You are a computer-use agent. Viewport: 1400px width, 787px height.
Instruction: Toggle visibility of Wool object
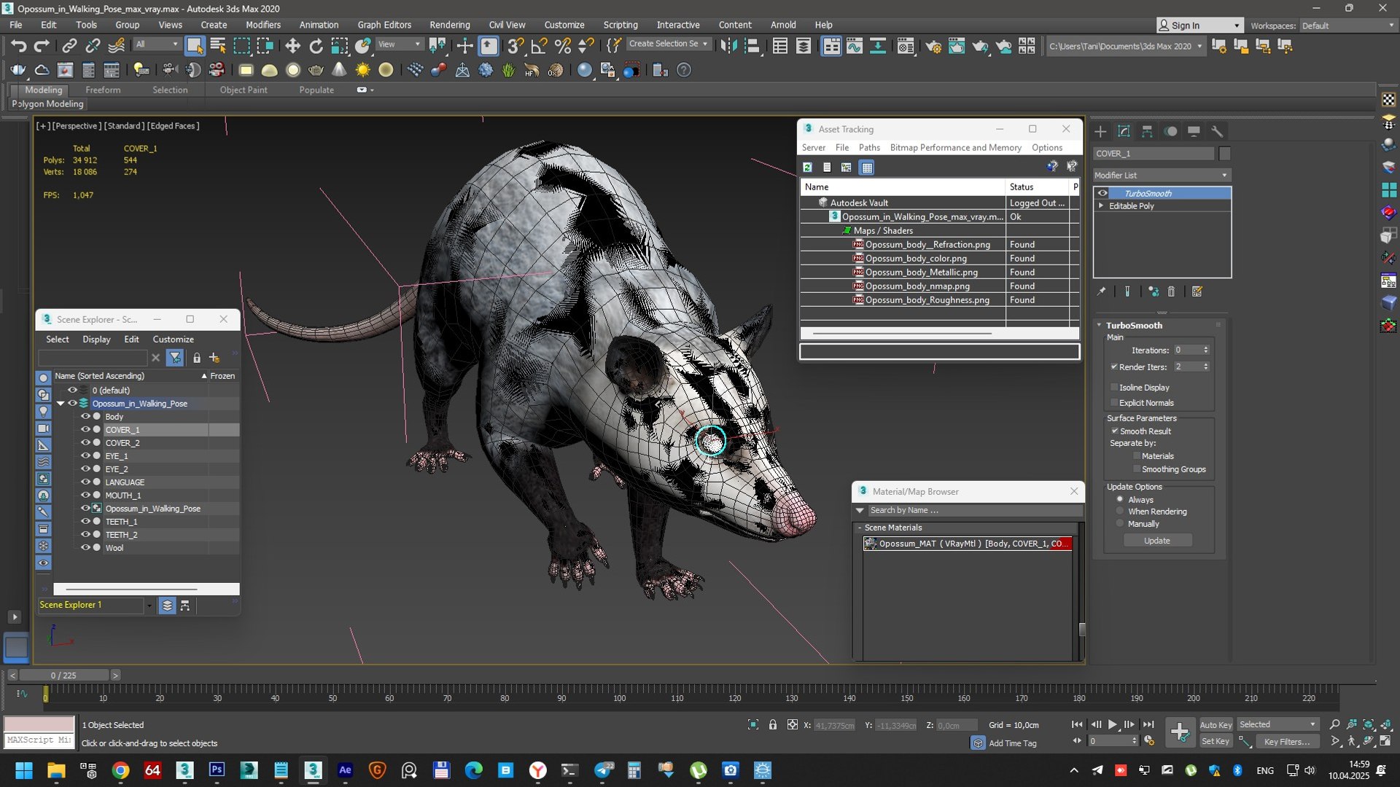tap(85, 548)
